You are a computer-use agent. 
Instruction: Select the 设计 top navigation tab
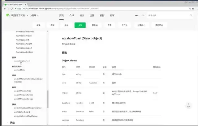(82, 15)
